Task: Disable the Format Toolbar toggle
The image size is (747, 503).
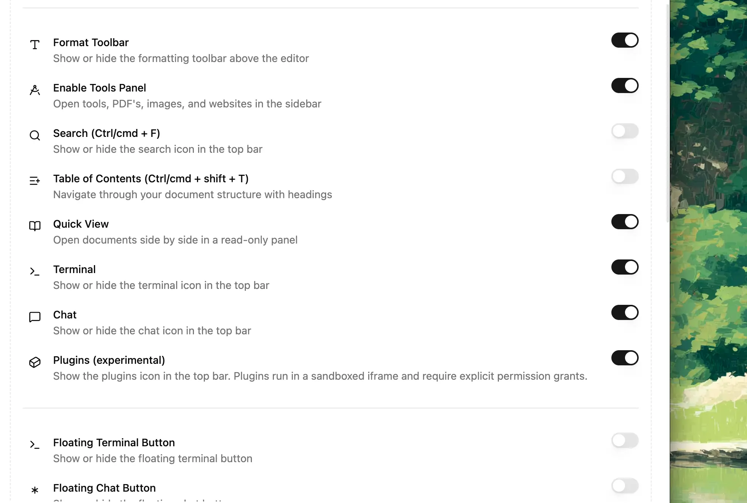Action: point(625,40)
